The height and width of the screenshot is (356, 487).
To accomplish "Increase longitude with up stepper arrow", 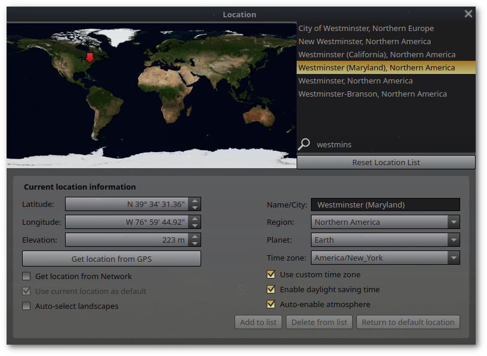I will (x=195, y=219).
